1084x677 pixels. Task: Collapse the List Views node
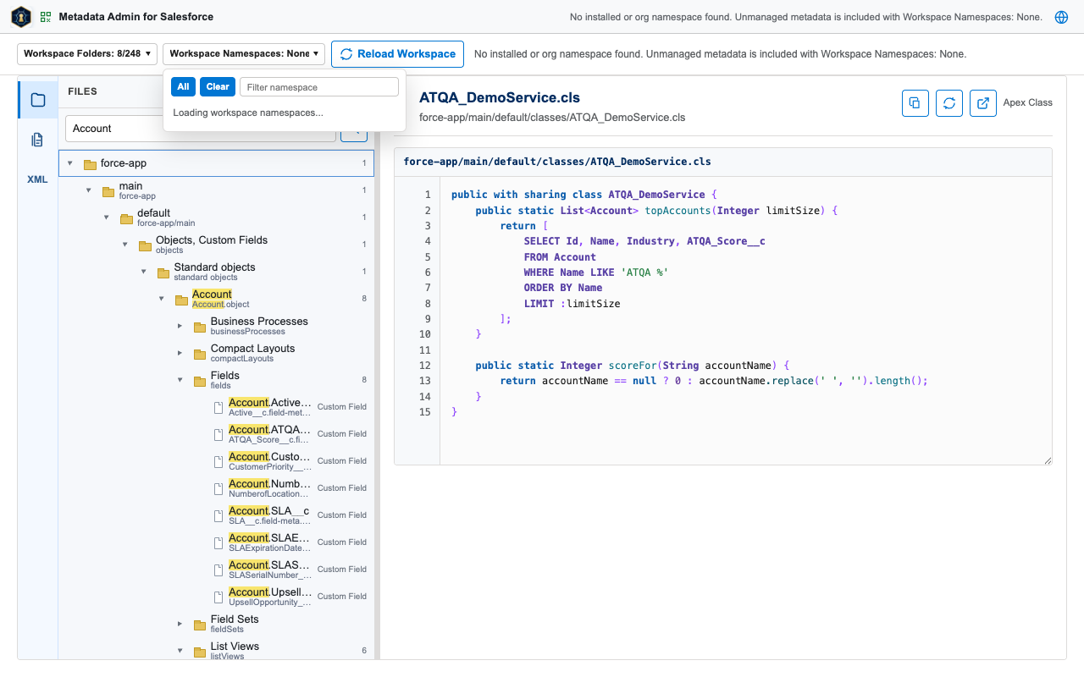click(x=180, y=651)
